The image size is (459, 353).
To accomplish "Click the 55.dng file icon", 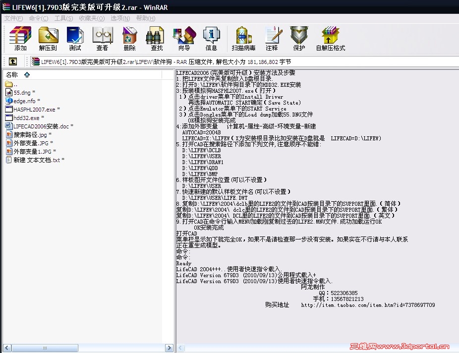I will [9, 93].
